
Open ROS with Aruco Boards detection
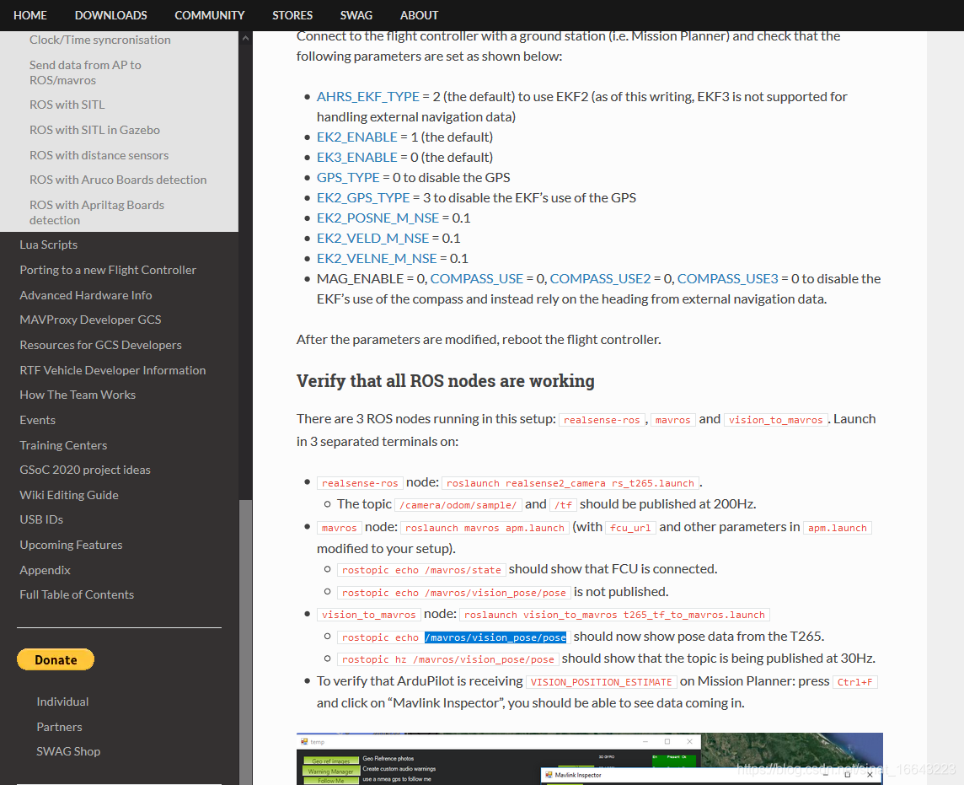[118, 180]
